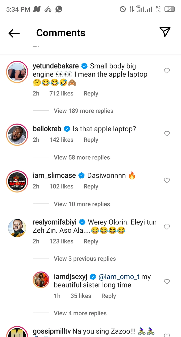The image size is (181, 337).
Task: Open the WhatsApp notification icon in status bar
Action: 59,9
